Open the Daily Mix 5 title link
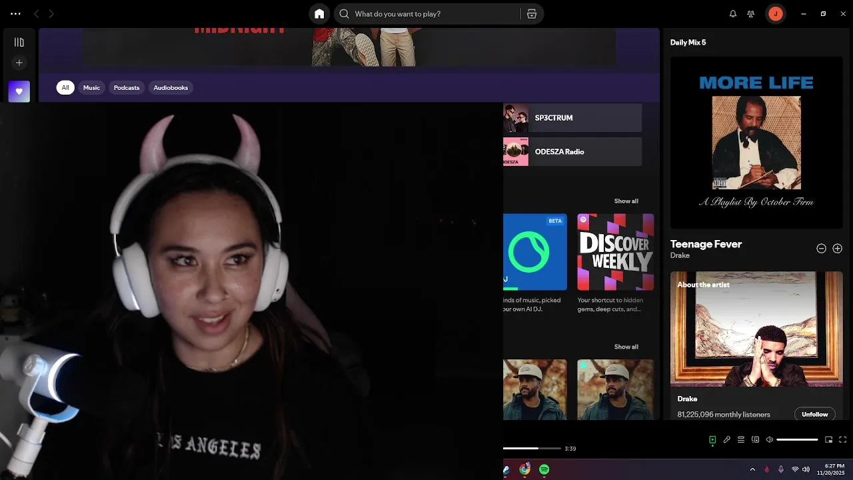This screenshot has height=480, width=853. [688, 42]
